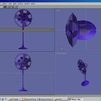
Task: Select the fan model in Perspective viewport
Action: tap(84, 72)
